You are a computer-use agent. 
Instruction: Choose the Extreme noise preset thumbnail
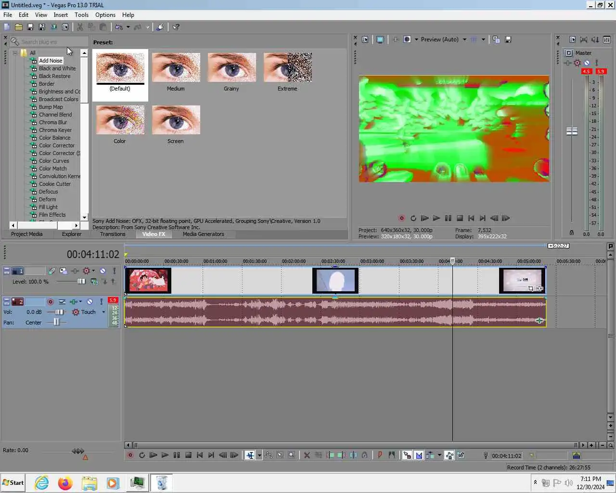288,67
